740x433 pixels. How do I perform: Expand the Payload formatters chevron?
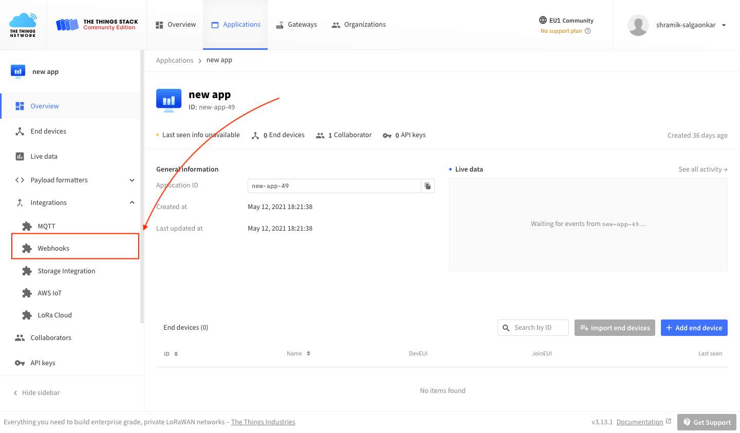coord(132,180)
